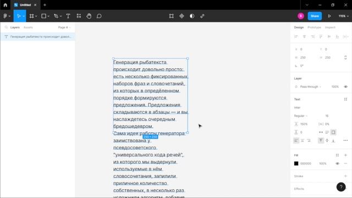
Task: Open the Pen tools dropdown arrow
Action: (x=61, y=16)
